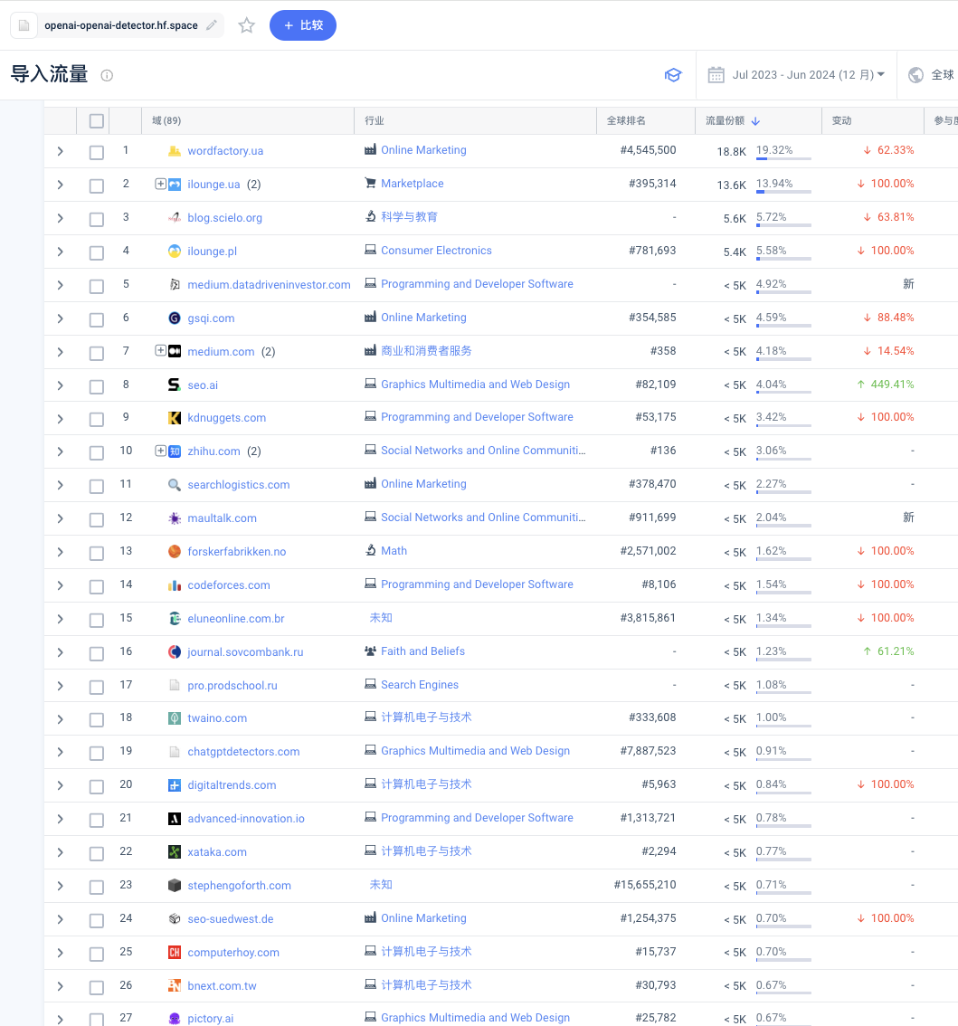
Task: Click the kdnuggets.com favicon
Action: click(x=175, y=417)
